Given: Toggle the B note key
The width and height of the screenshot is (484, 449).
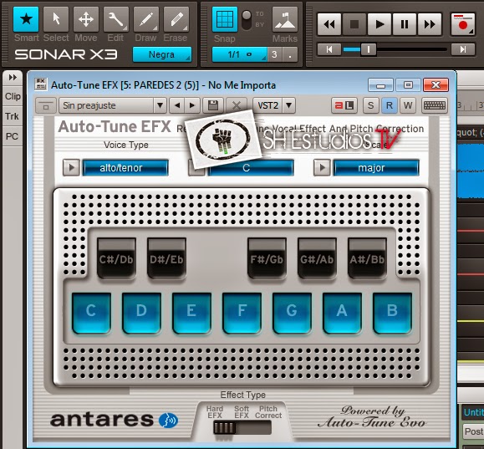Looking at the screenshot, I should pyautogui.click(x=392, y=314).
